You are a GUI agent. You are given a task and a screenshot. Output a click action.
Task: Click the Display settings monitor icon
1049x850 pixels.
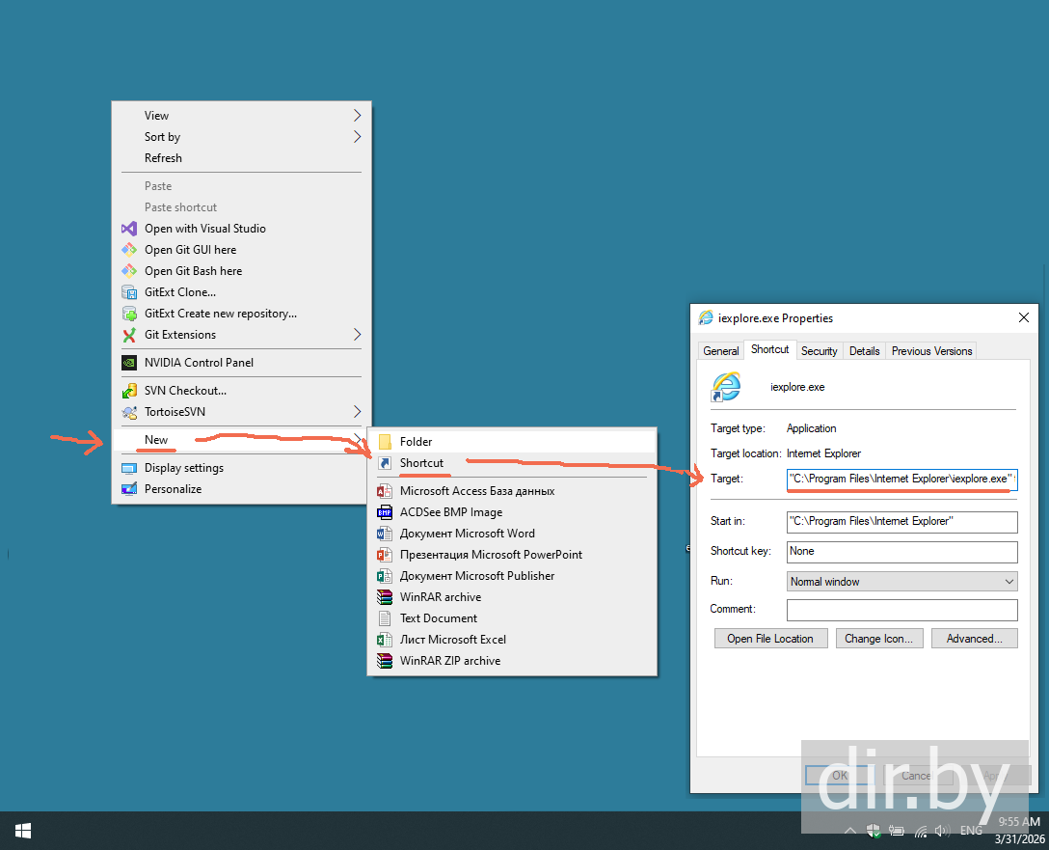tap(129, 468)
